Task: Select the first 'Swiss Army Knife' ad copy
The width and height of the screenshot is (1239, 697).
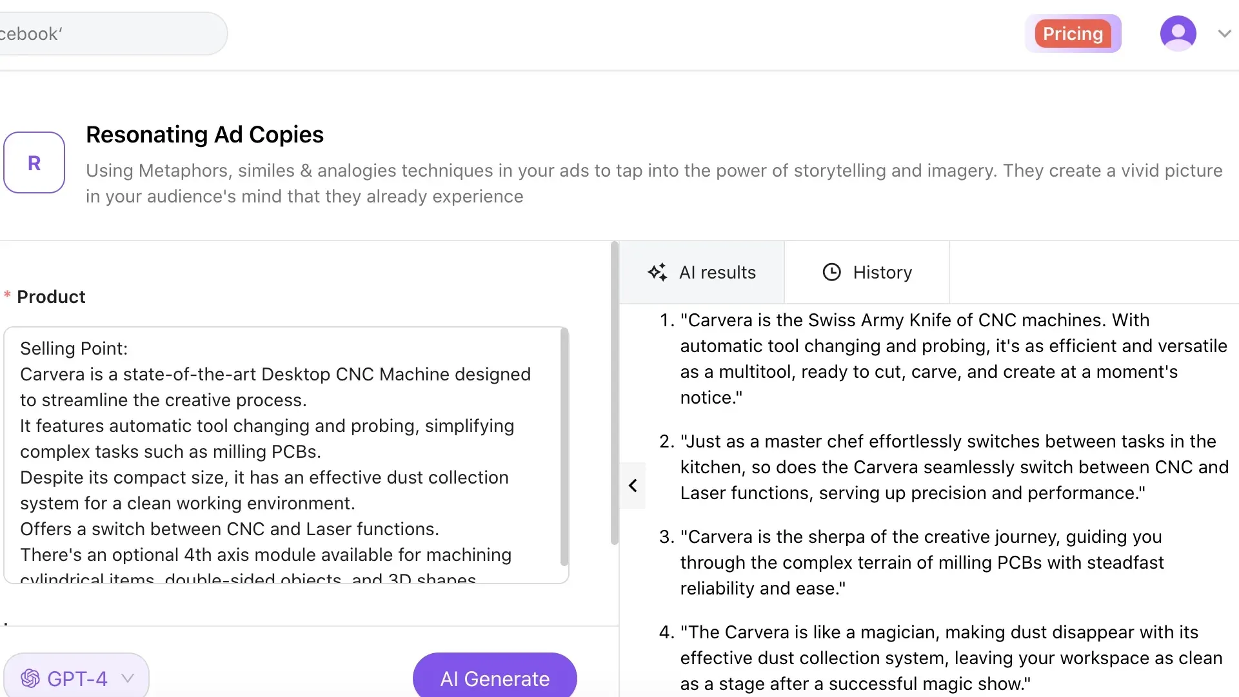Action: 948,358
